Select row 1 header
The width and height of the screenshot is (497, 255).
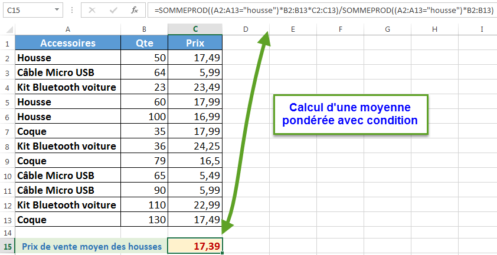[x=7, y=43]
